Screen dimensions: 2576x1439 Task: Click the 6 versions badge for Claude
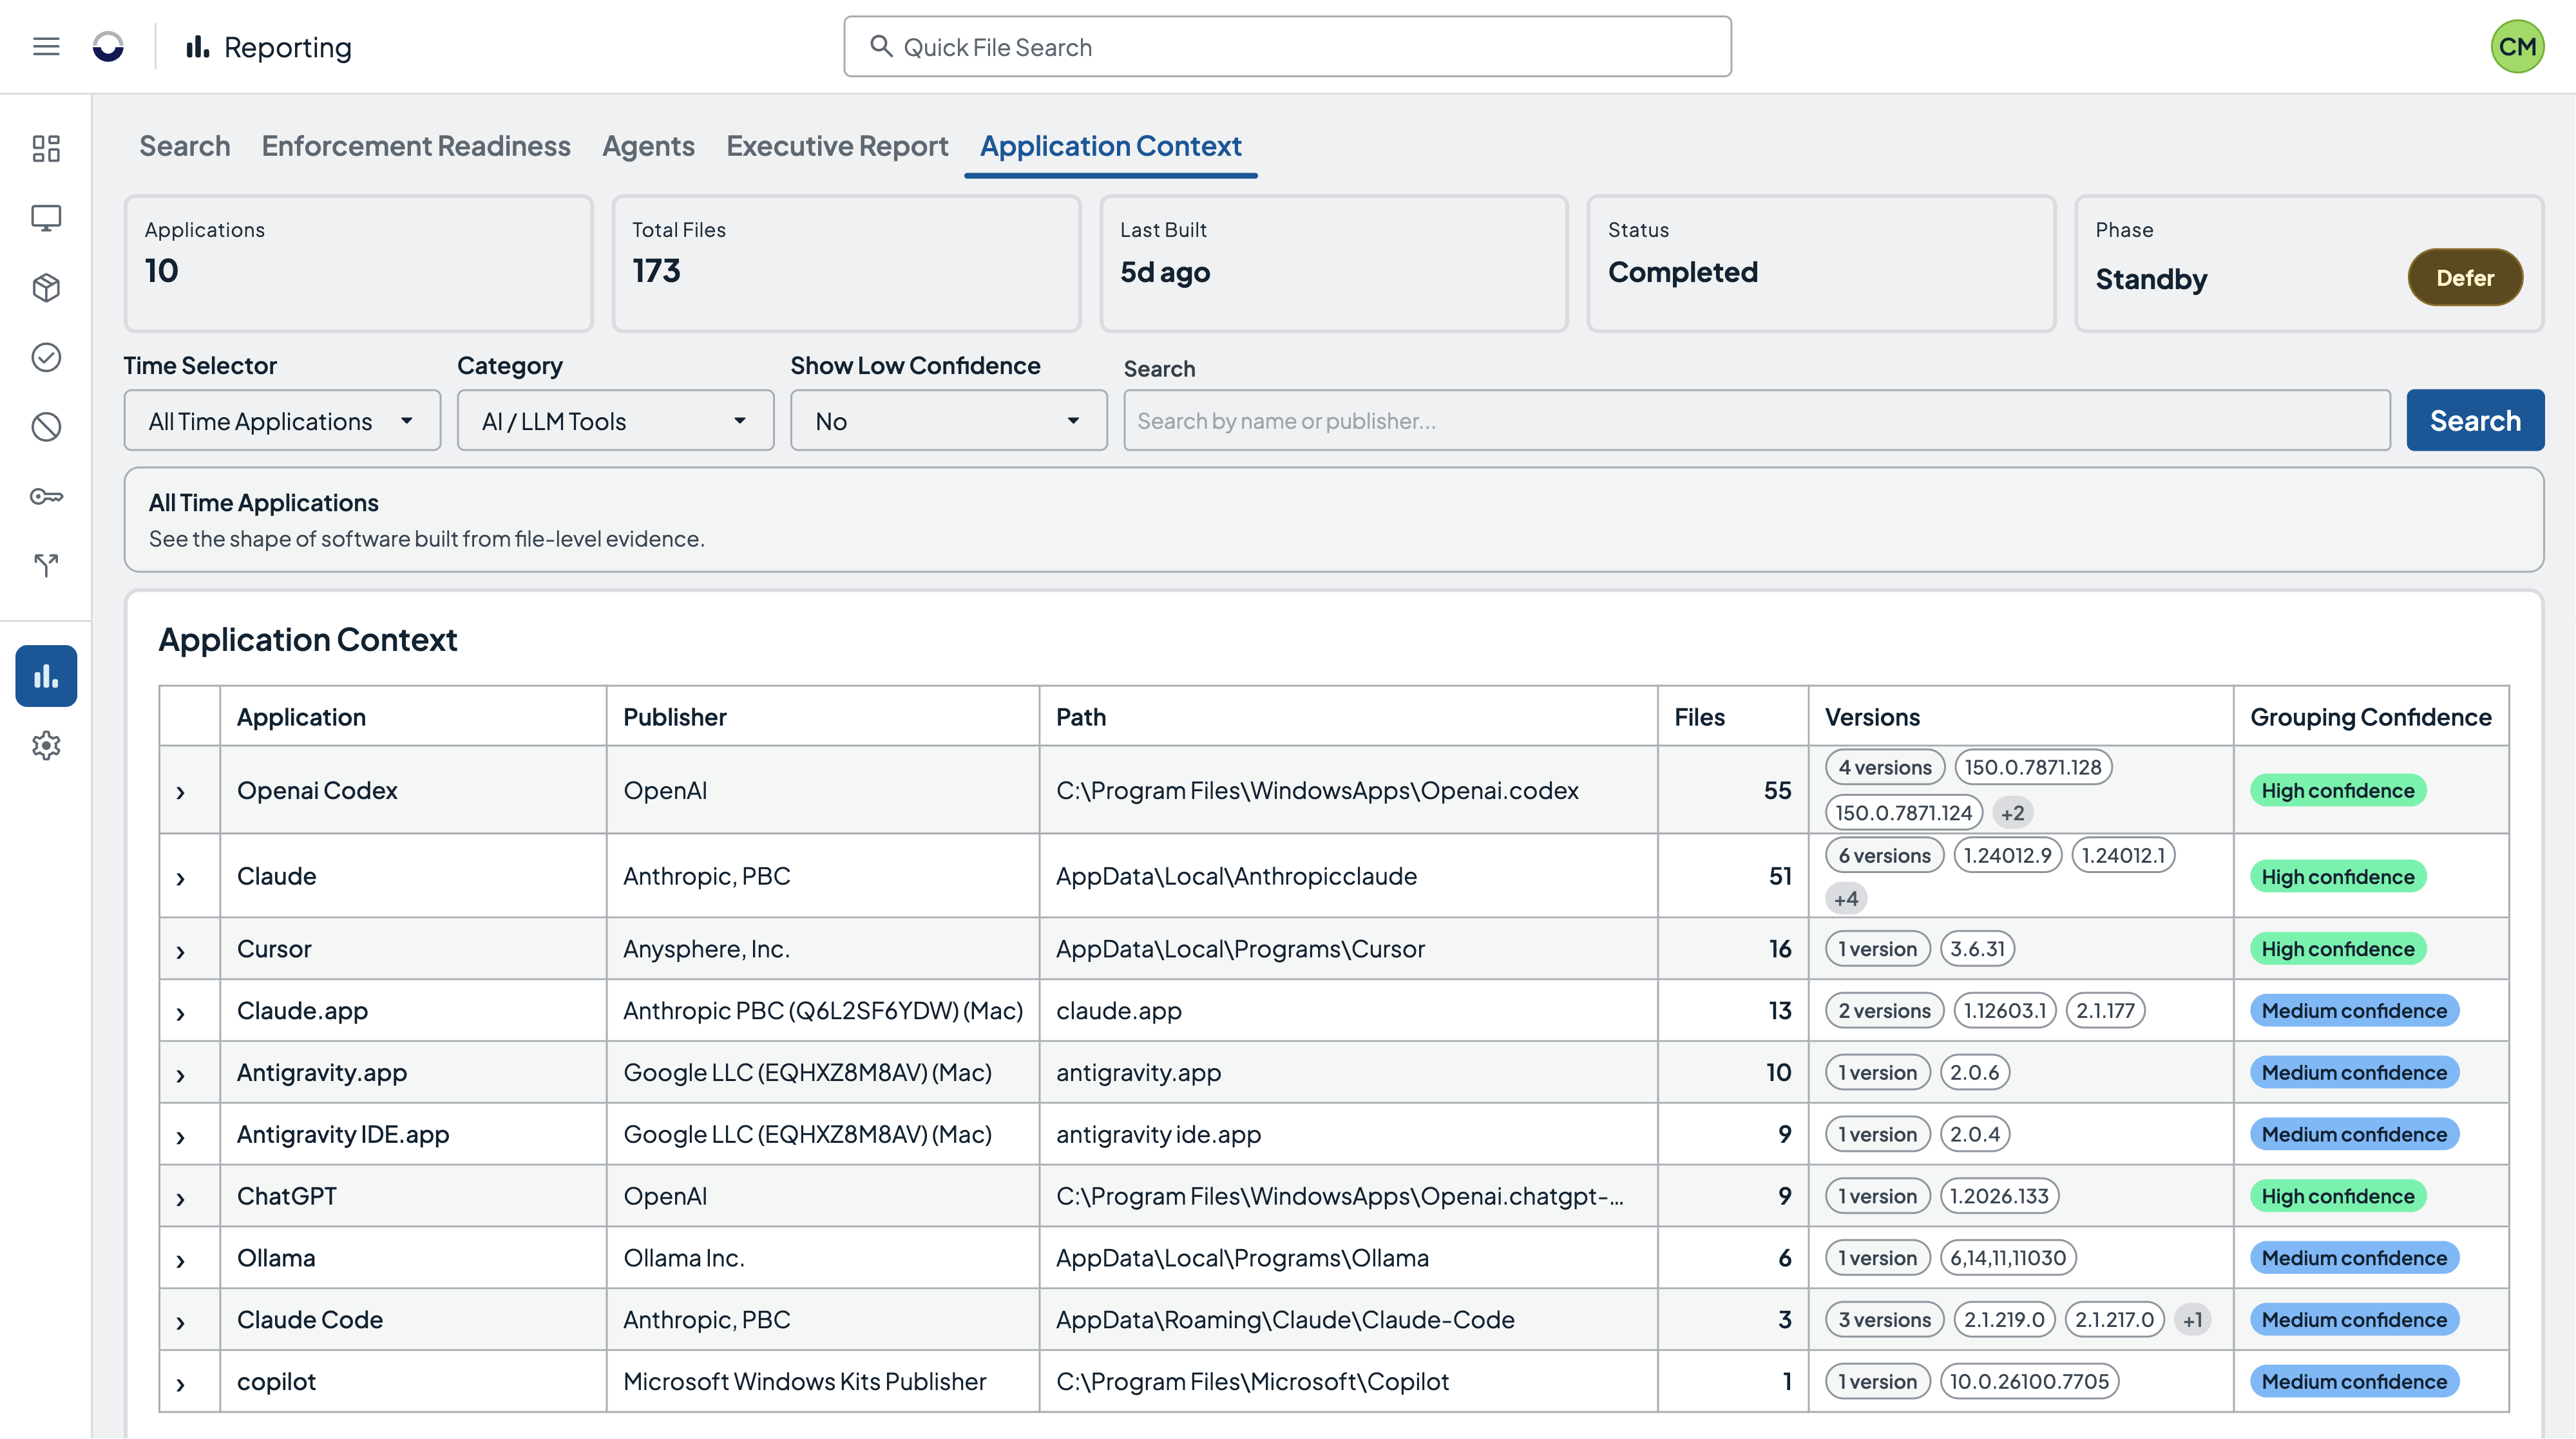pyautogui.click(x=1885, y=856)
